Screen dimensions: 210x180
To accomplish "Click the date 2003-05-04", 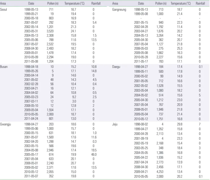I will pyautogui.click(x=141, y=91).
